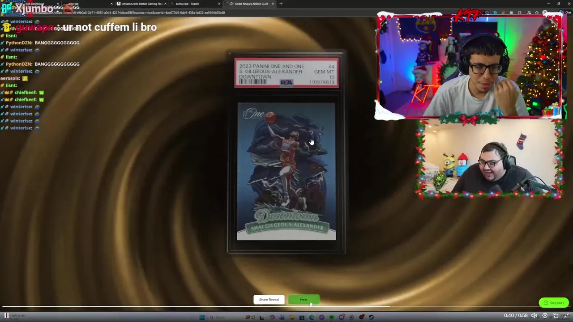This screenshot has height=322, width=573.
Task: Open a new tab with the plus button
Action: tap(281, 4)
